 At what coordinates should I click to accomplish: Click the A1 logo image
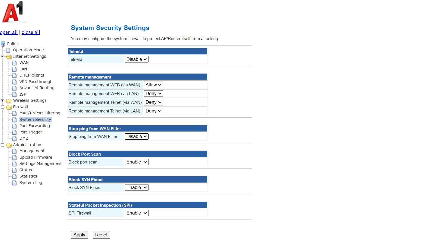13,12
